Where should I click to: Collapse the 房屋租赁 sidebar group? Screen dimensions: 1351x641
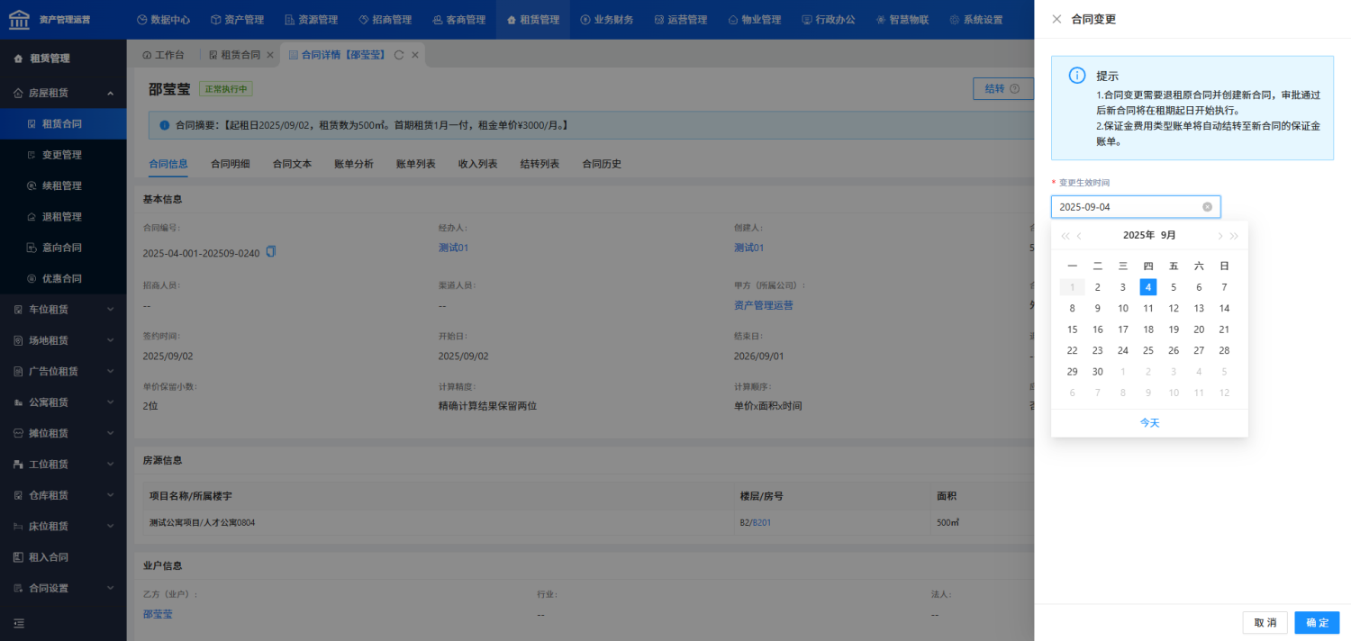63,93
